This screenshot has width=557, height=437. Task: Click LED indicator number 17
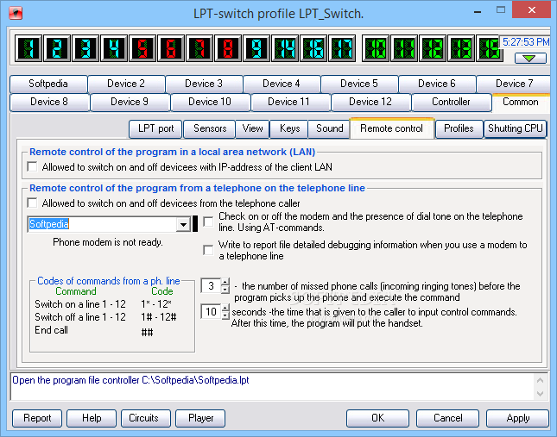pos(342,48)
